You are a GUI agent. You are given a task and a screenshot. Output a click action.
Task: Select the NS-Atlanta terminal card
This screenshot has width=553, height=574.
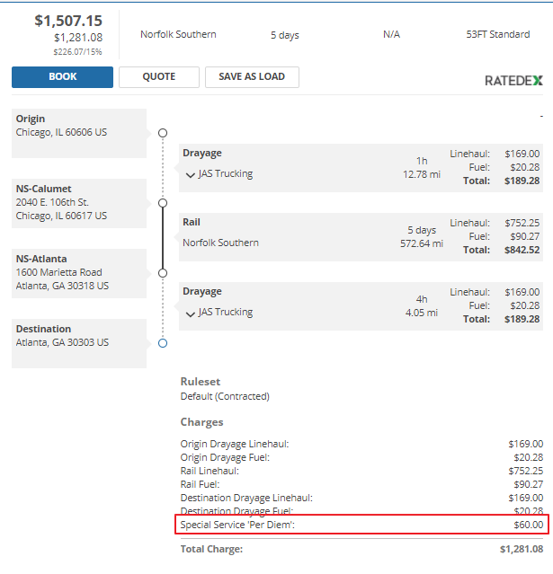[79, 273]
